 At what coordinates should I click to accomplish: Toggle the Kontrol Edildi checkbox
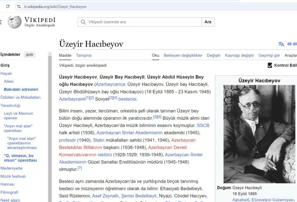point(270,65)
